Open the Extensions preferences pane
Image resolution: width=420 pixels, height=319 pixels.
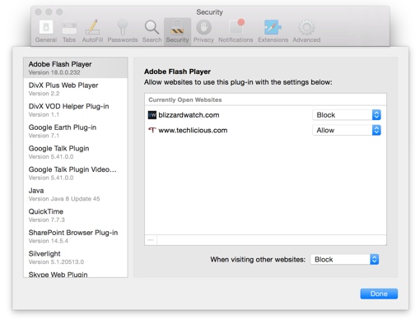(x=273, y=31)
